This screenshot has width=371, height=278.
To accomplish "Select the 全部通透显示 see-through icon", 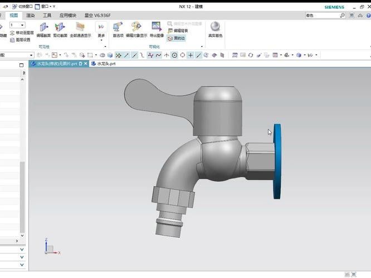I will click(80, 27).
